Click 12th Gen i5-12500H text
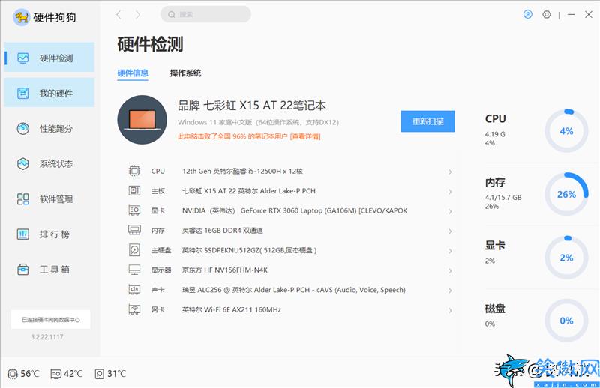This screenshot has width=600, height=388. tap(242, 171)
